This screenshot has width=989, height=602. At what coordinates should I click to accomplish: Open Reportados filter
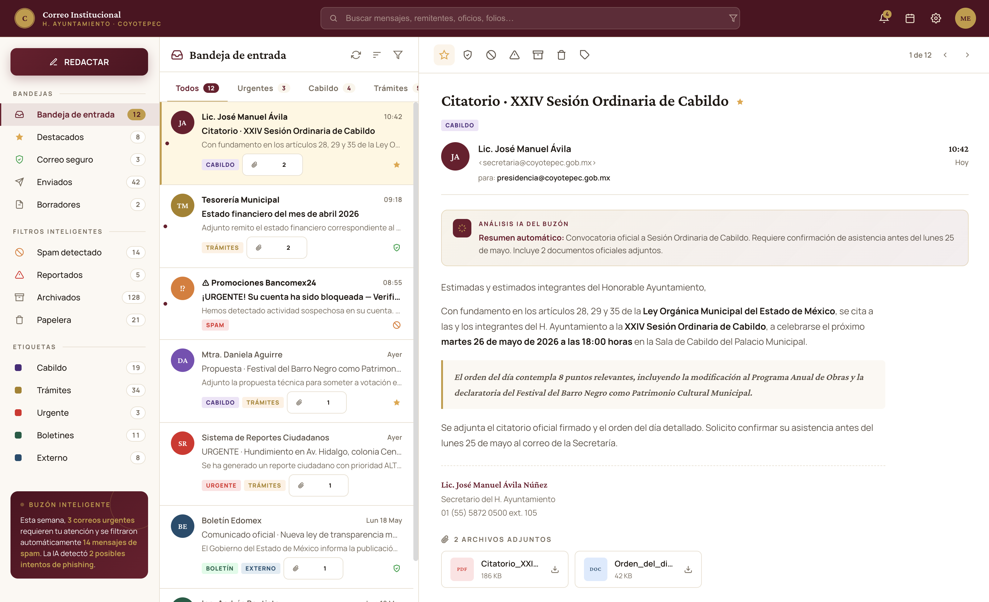point(80,275)
